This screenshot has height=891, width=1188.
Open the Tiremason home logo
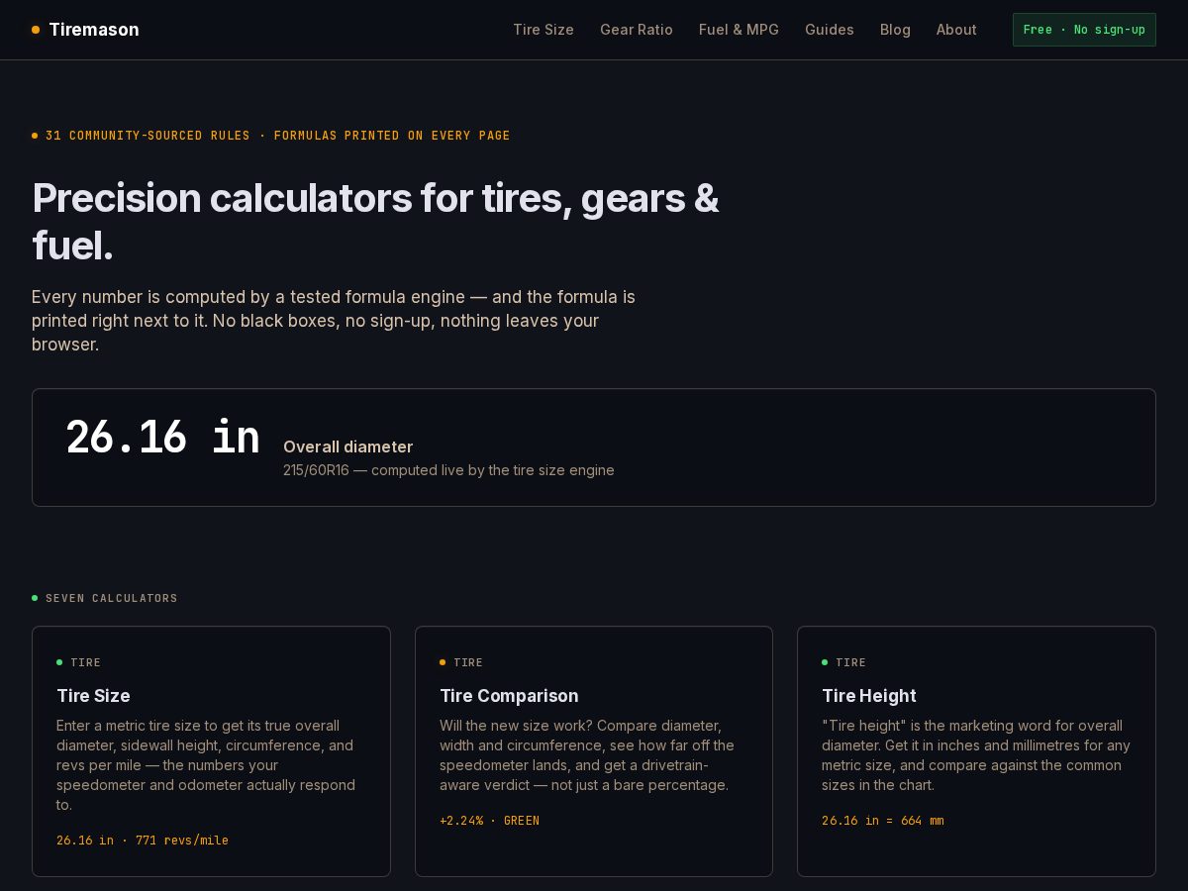tap(85, 30)
